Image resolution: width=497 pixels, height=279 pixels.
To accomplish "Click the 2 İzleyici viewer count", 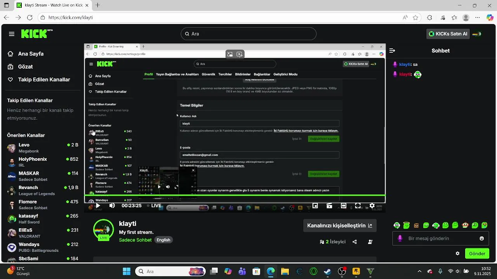I will click(332, 242).
